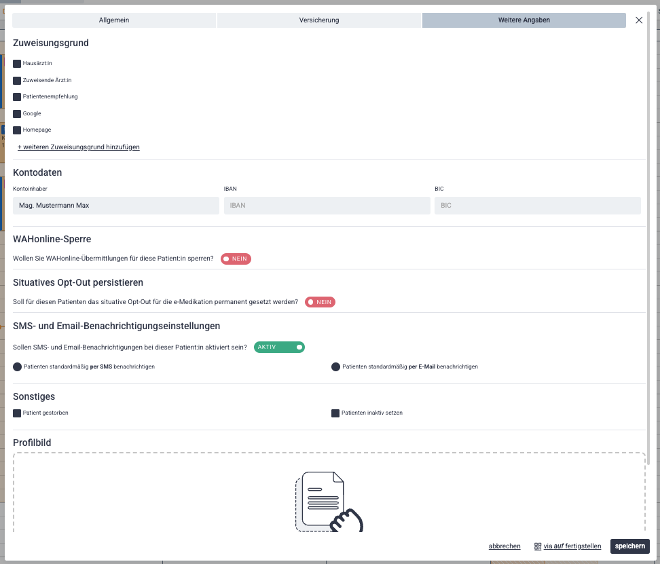Toggle the WAHonline-Sperre switch
The width and height of the screenshot is (660, 564).
point(236,259)
